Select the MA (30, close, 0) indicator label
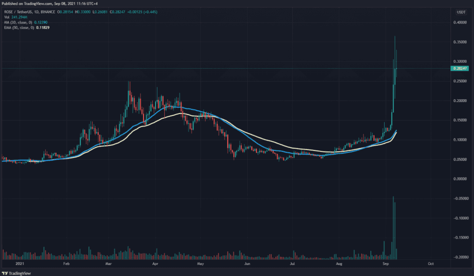 tap(18, 23)
